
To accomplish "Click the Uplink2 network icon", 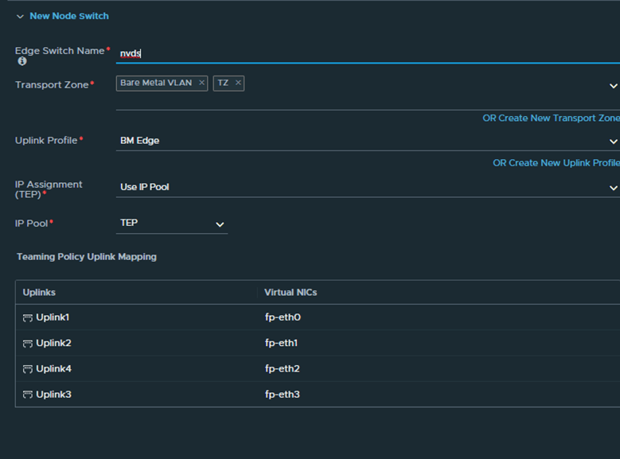I will 28,344.
